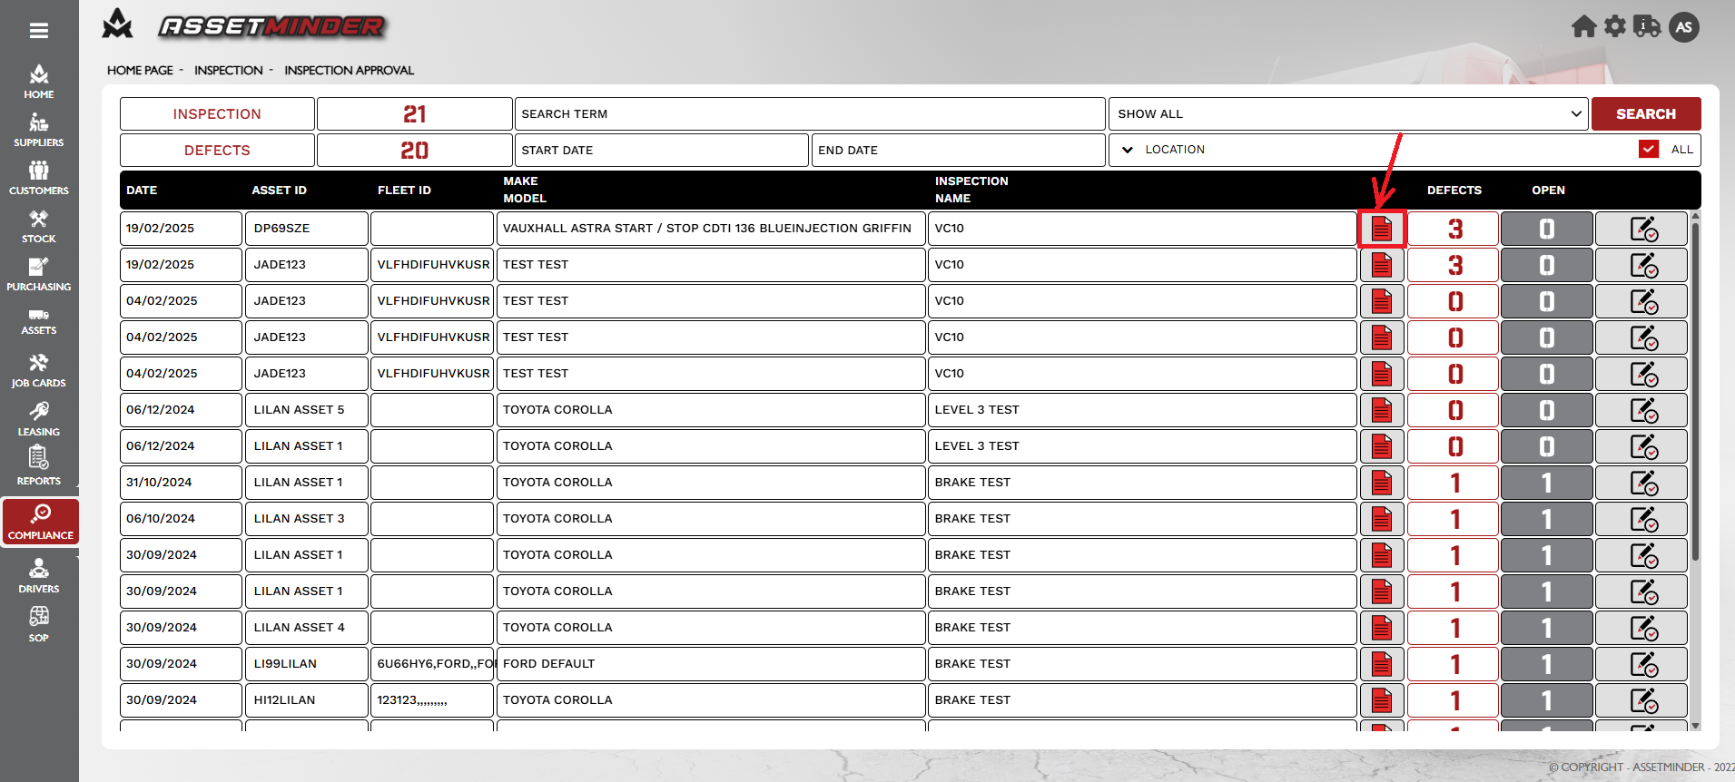
Task: Open the hamburger menu icon
Action: pyautogui.click(x=39, y=31)
